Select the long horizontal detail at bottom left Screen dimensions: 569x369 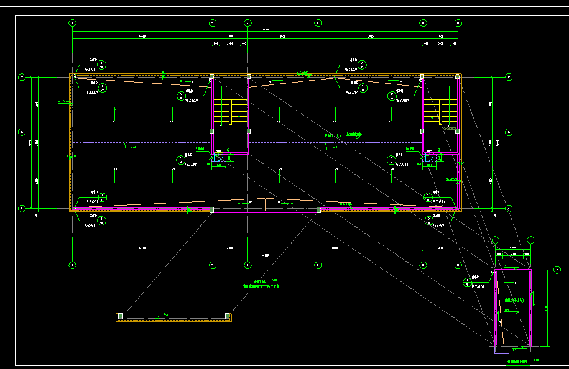(173, 317)
